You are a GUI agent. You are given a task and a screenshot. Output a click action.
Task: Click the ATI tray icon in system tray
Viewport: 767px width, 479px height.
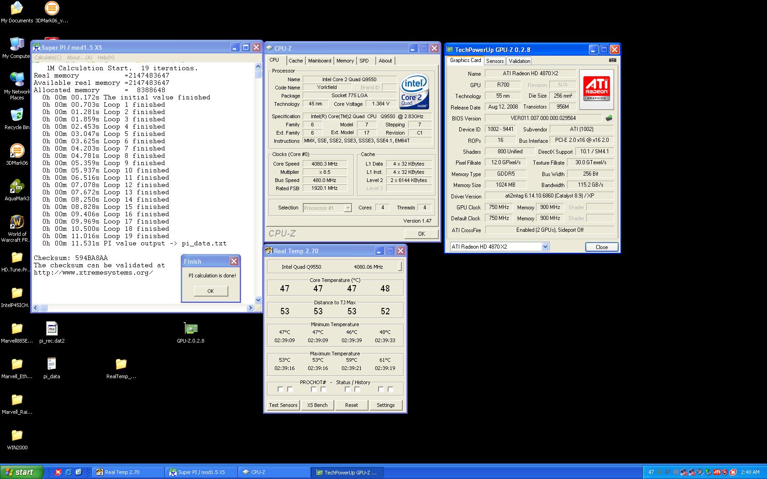pyautogui.click(x=717, y=472)
